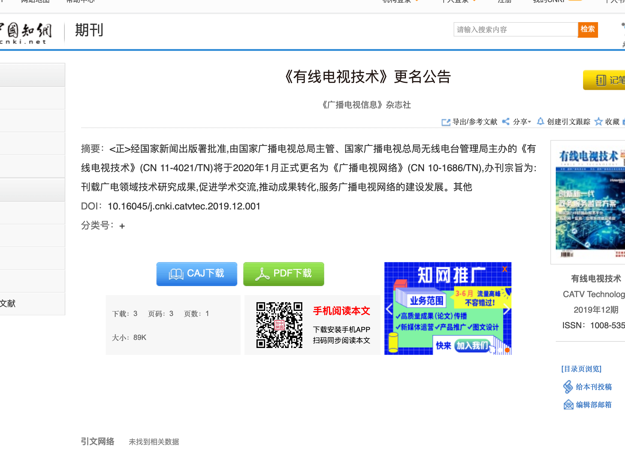Expand the 分类号 plus sign

point(122,226)
